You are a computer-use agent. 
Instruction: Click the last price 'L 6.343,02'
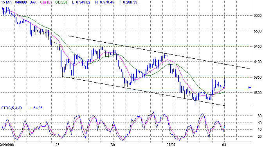(81, 2)
